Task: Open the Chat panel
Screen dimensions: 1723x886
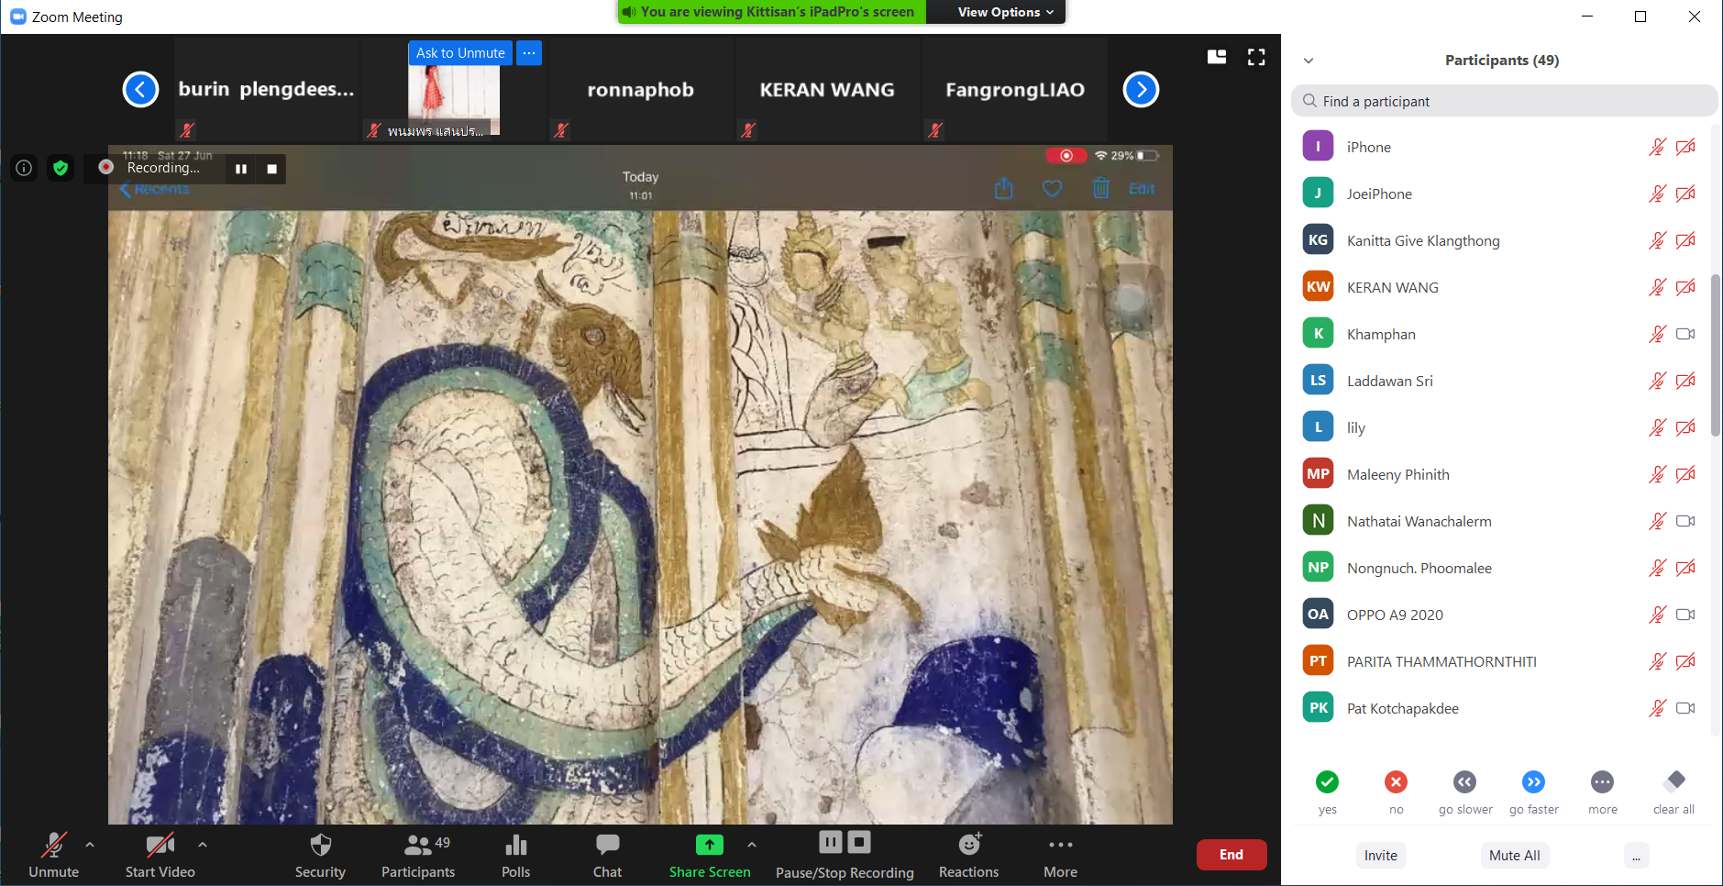Action: click(607, 855)
